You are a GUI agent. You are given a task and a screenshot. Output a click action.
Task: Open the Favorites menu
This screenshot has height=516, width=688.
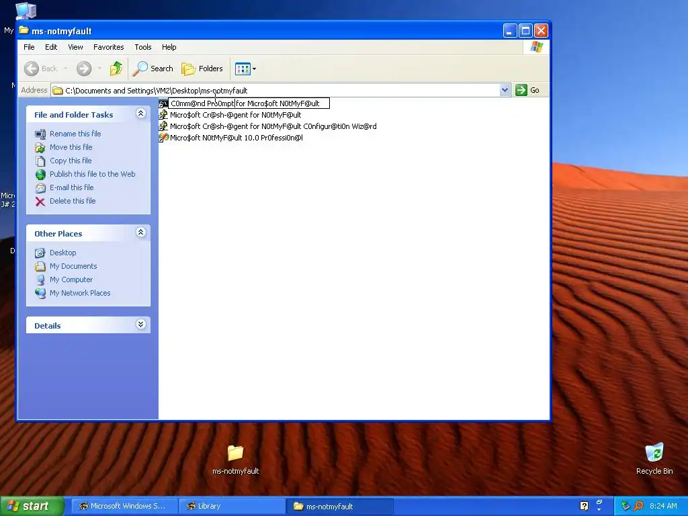pos(108,47)
